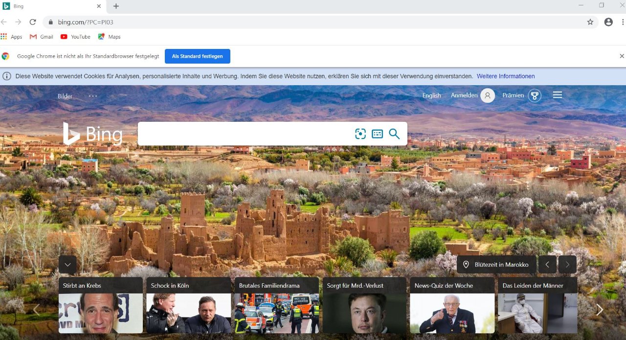
Task: Show previous background image arrow
Action: (x=547, y=264)
